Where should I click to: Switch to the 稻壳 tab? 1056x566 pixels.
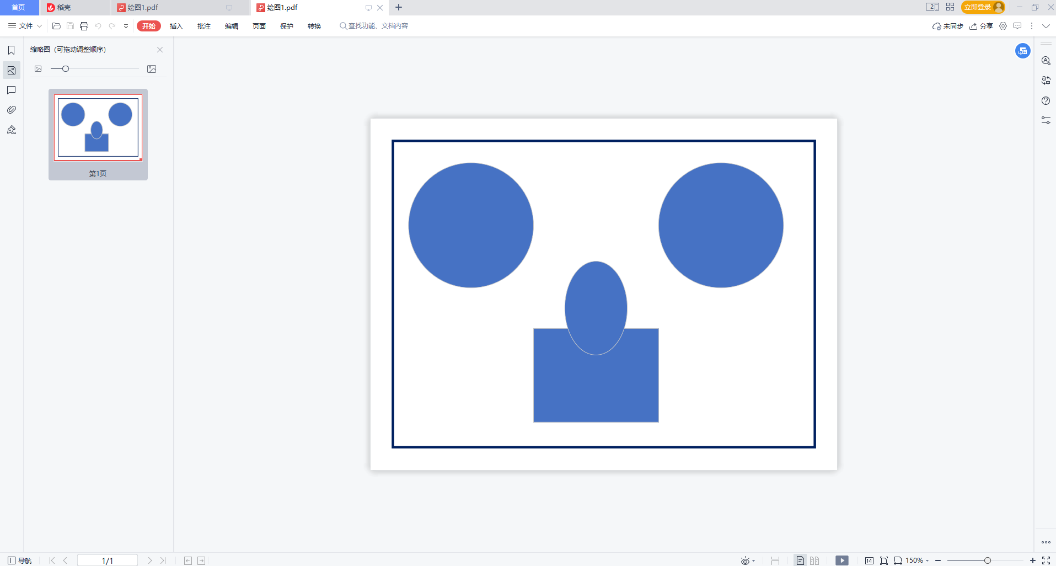pyautogui.click(x=74, y=7)
